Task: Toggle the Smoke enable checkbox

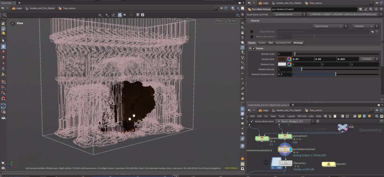Action: 254,49
